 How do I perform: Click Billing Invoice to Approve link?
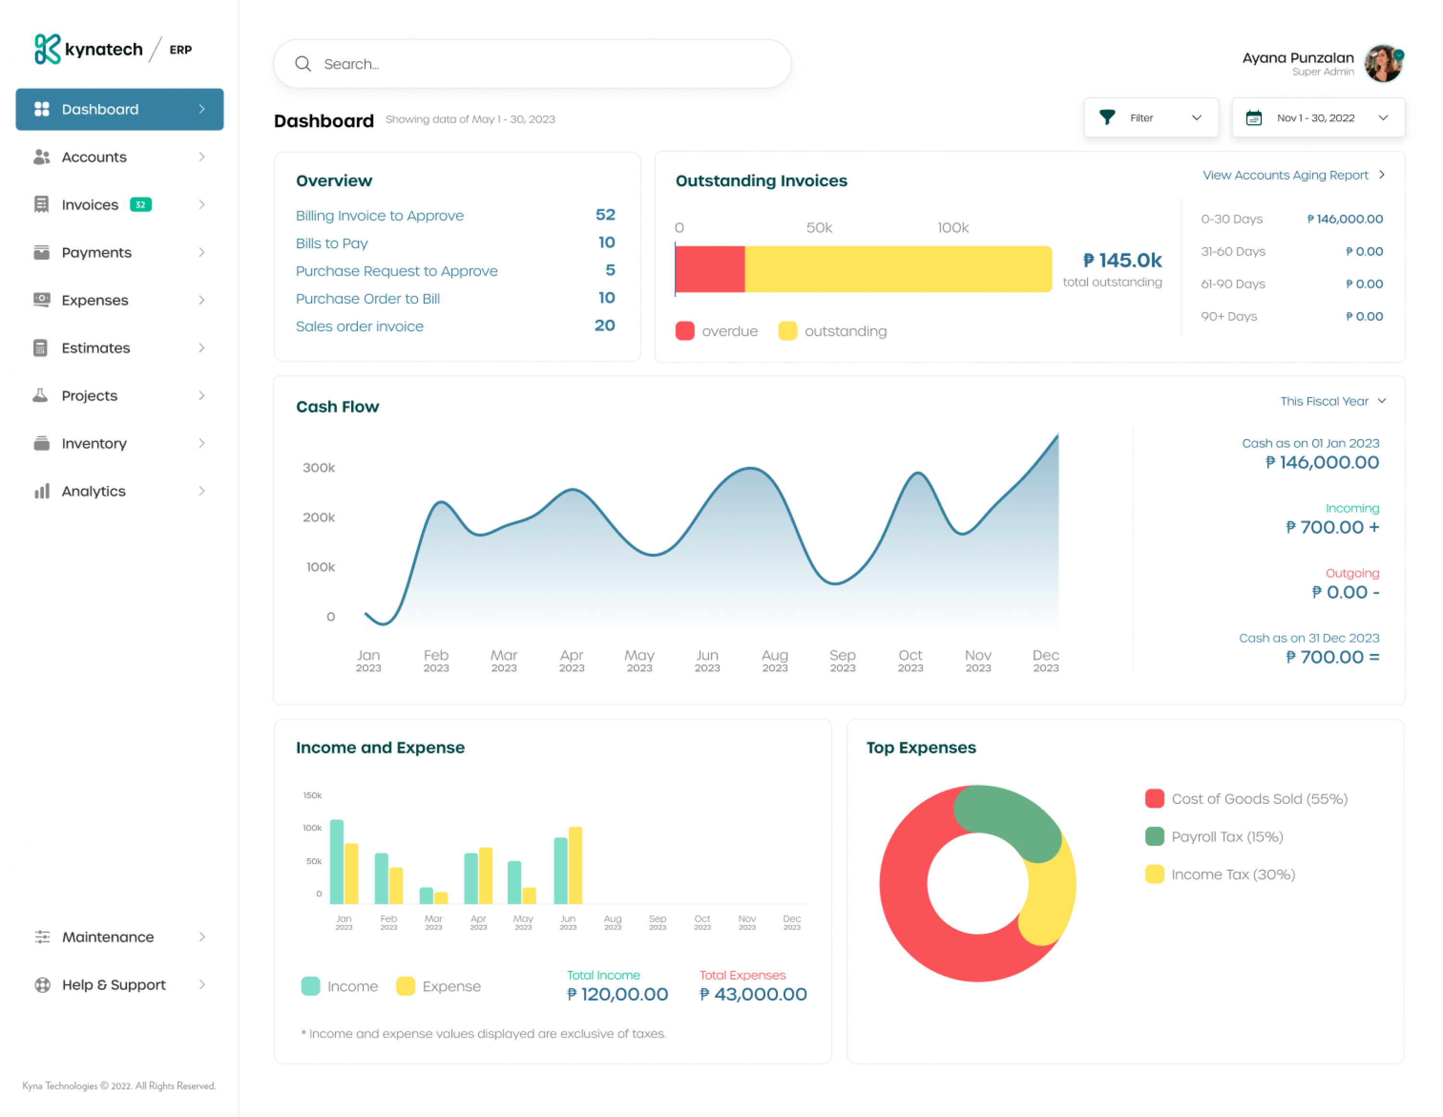point(379,216)
